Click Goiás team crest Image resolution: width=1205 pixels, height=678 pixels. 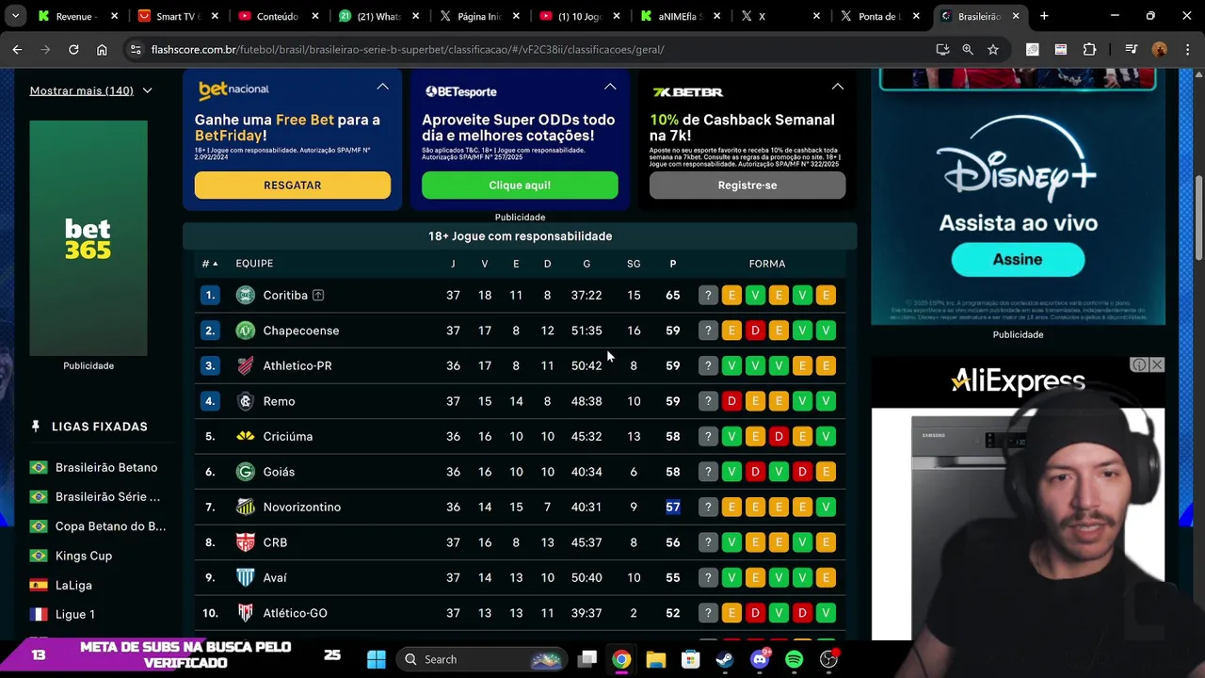click(x=245, y=472)
